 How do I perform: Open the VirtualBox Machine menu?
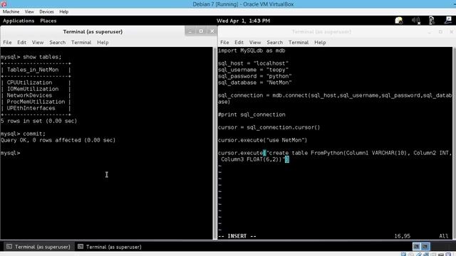tap(11, 11)
